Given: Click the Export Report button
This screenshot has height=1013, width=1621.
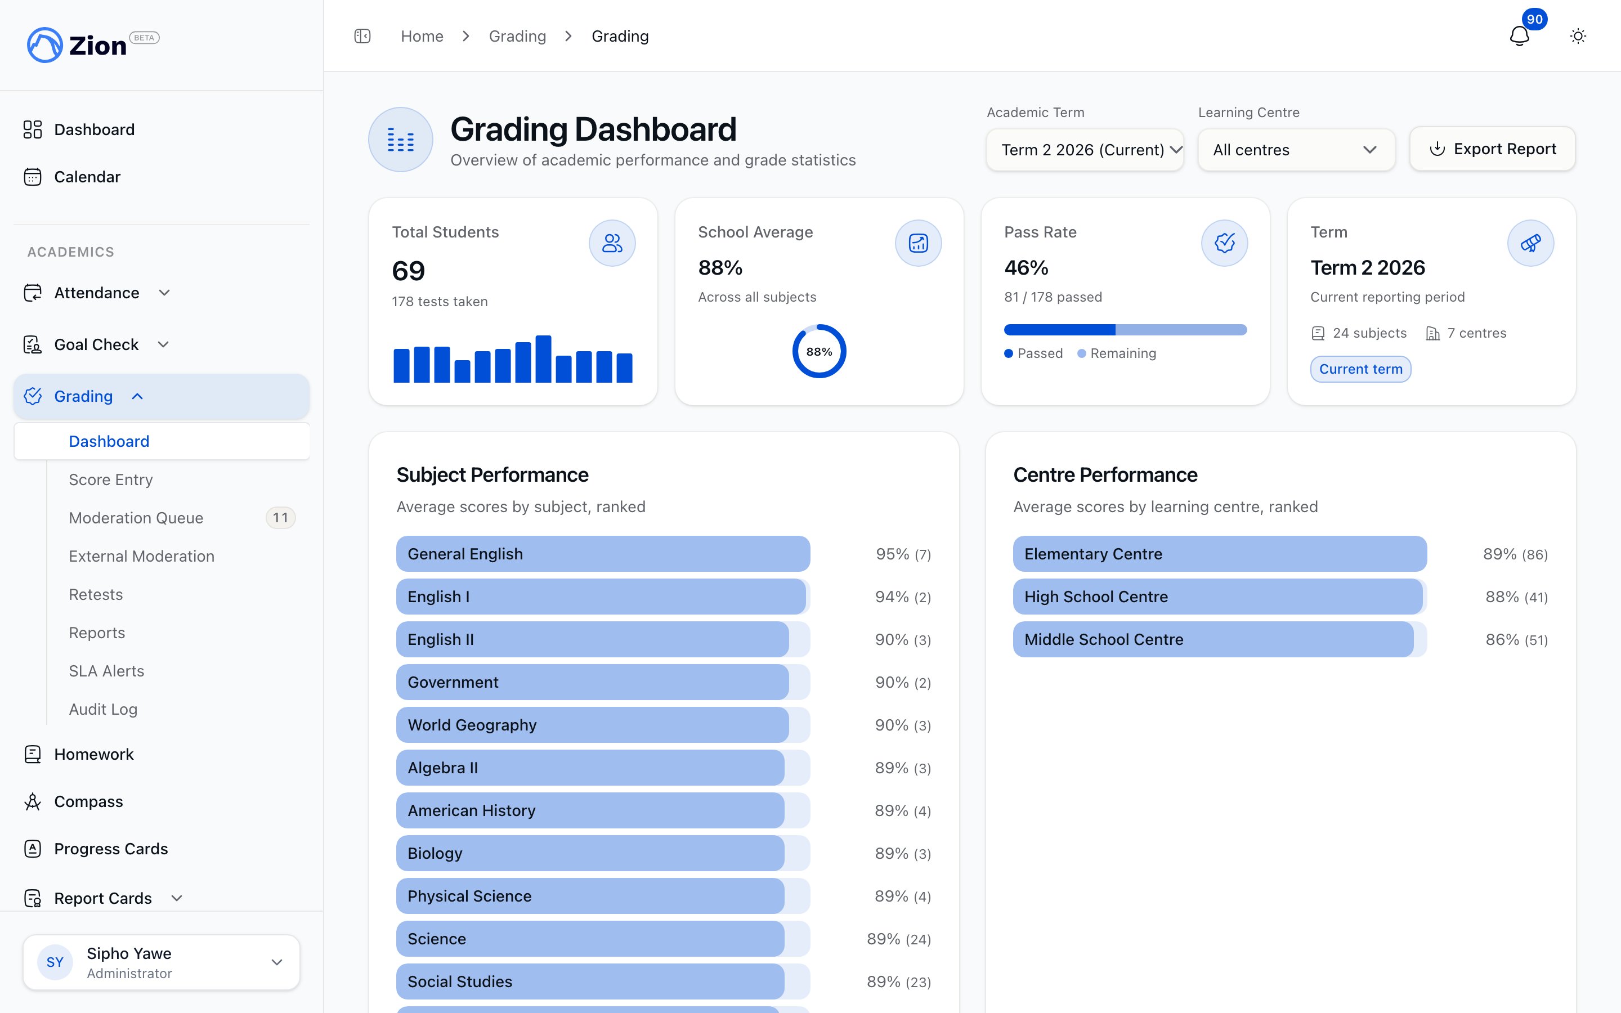Looking at the screenshot, I should point(1493,149).
